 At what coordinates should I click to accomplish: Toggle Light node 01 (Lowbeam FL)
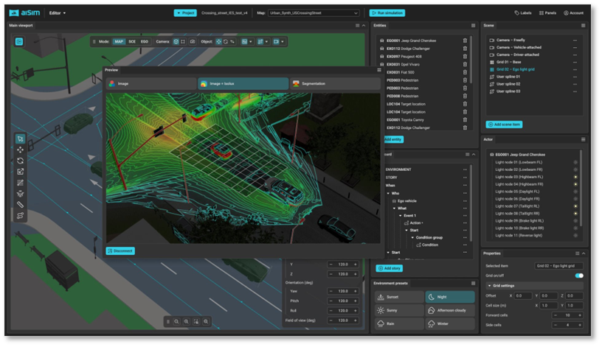point(575,163)
